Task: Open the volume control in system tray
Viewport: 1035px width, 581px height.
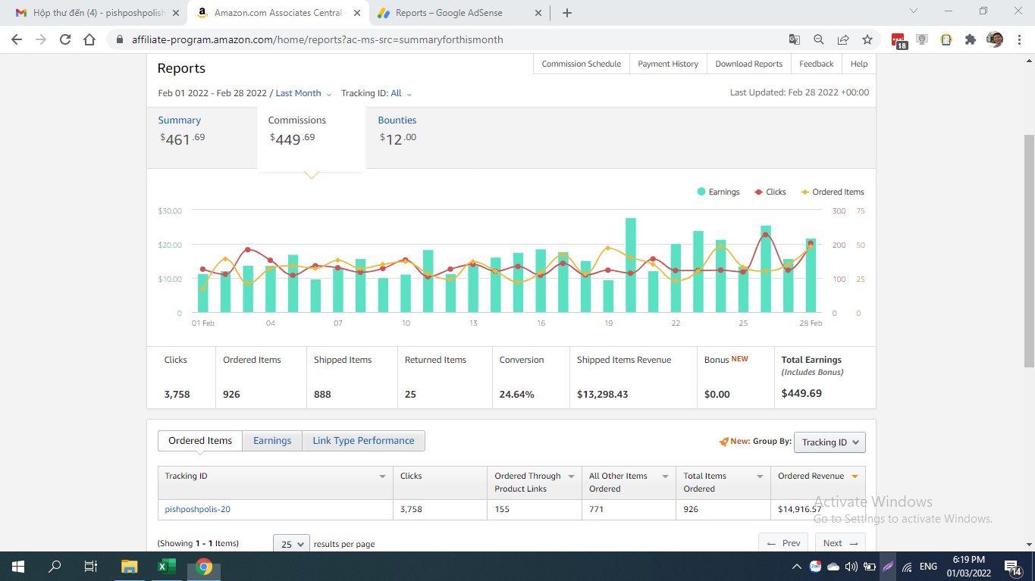Action: click(851, 566)
